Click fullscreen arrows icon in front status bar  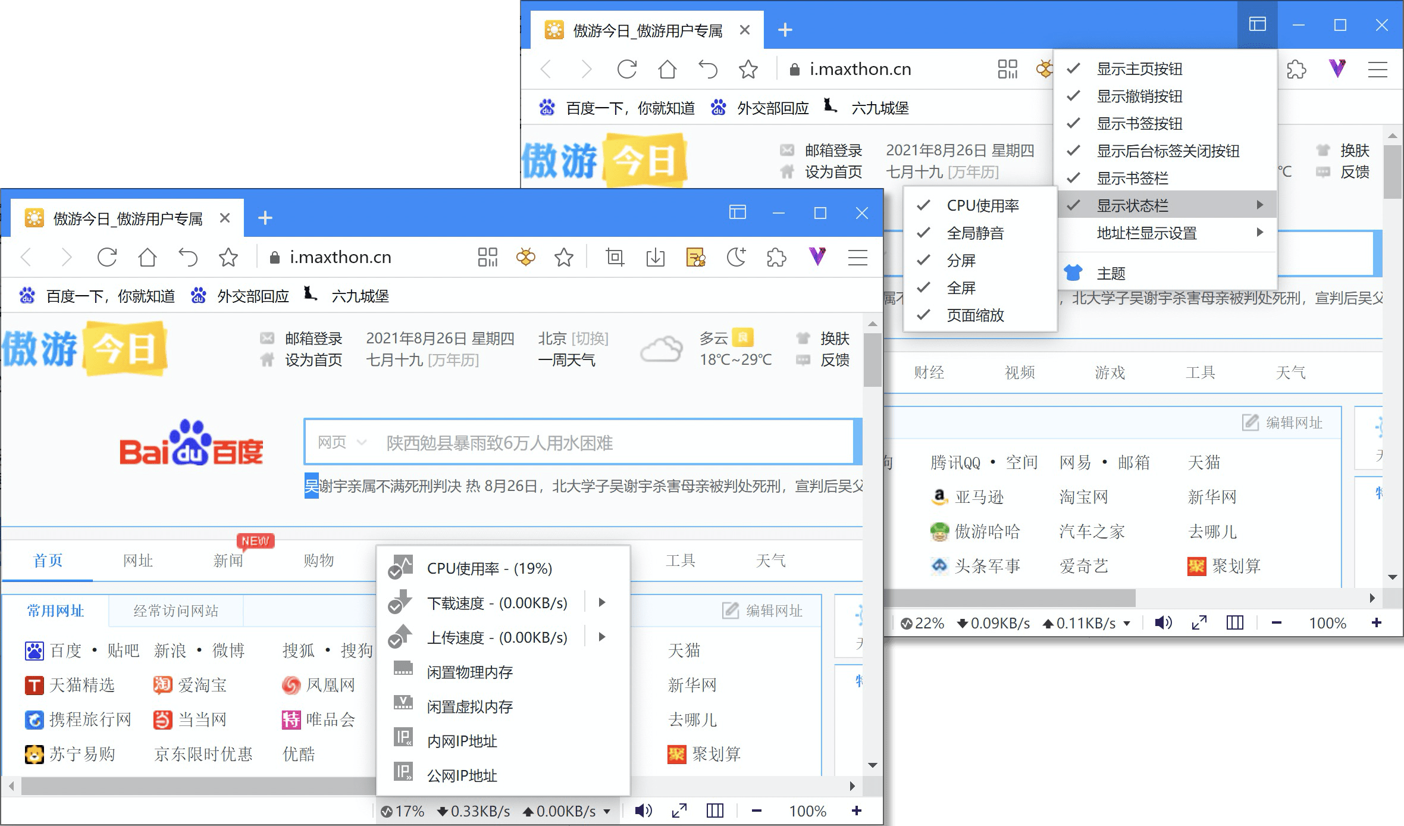(x=679, y=811)
